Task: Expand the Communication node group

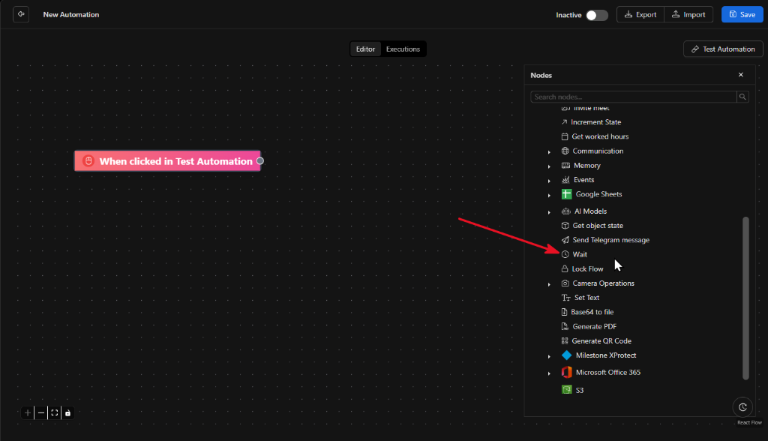Action: click(549, 152)
